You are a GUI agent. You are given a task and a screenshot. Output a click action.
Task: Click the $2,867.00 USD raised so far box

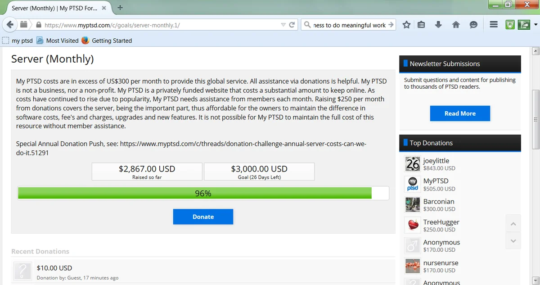[x=147, y=172]
